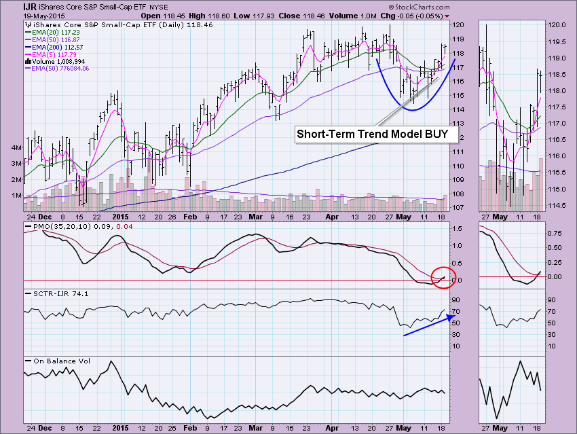Screen dimensions: 577x434
Task: Click the Mar label on the price time axis
Action: (x=255, y=217)
